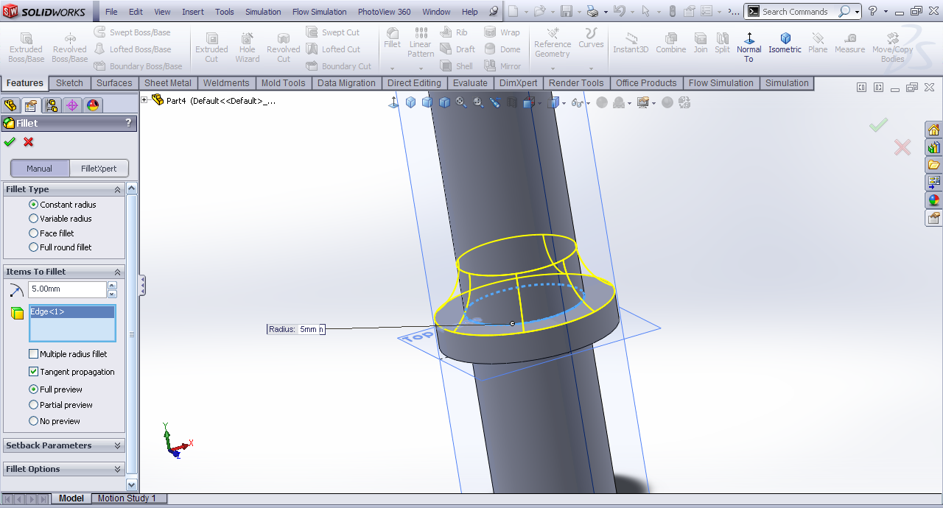Cancel fillet with the red X icon
Screen dimensions: 943x508
29,142
